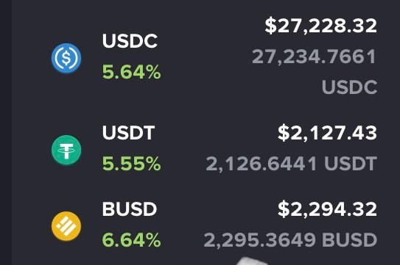Image resolution: width=400 pixels, height=265 pixels.
Task: Open the BUSD asset name
Action: 130,209
